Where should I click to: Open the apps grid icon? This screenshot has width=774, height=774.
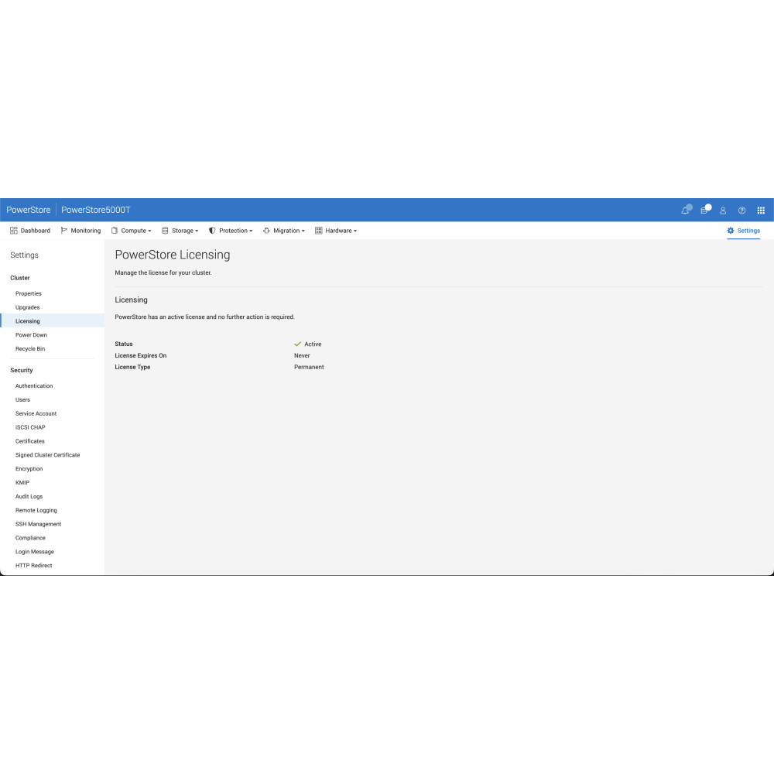coord(761,211)
